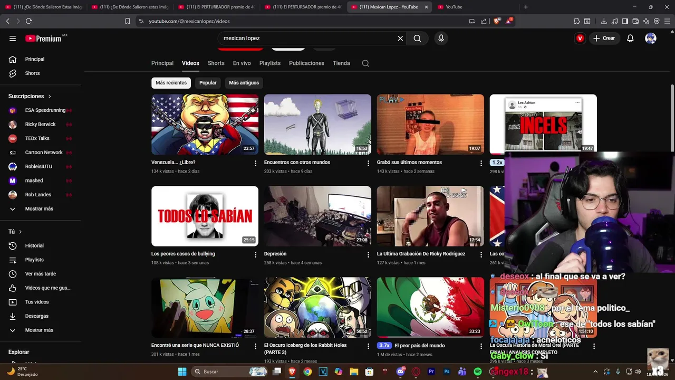This screenshot has height=380, width=675.
Task: Open the media control music note icon
Action: point(614,21)
